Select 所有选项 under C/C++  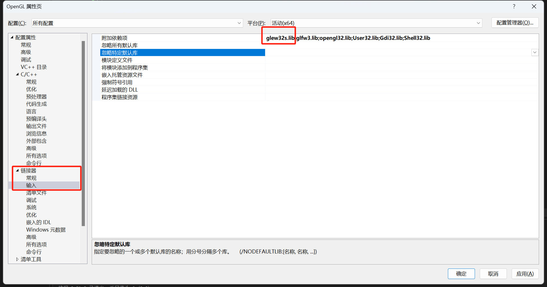[x=36, y=156]
